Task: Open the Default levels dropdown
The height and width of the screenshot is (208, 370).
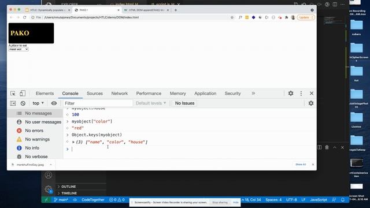Action: [x=151, y=103]
